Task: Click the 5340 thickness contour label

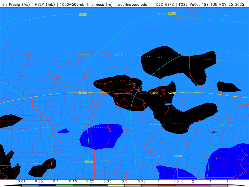Action: click(x=119, y=54)
